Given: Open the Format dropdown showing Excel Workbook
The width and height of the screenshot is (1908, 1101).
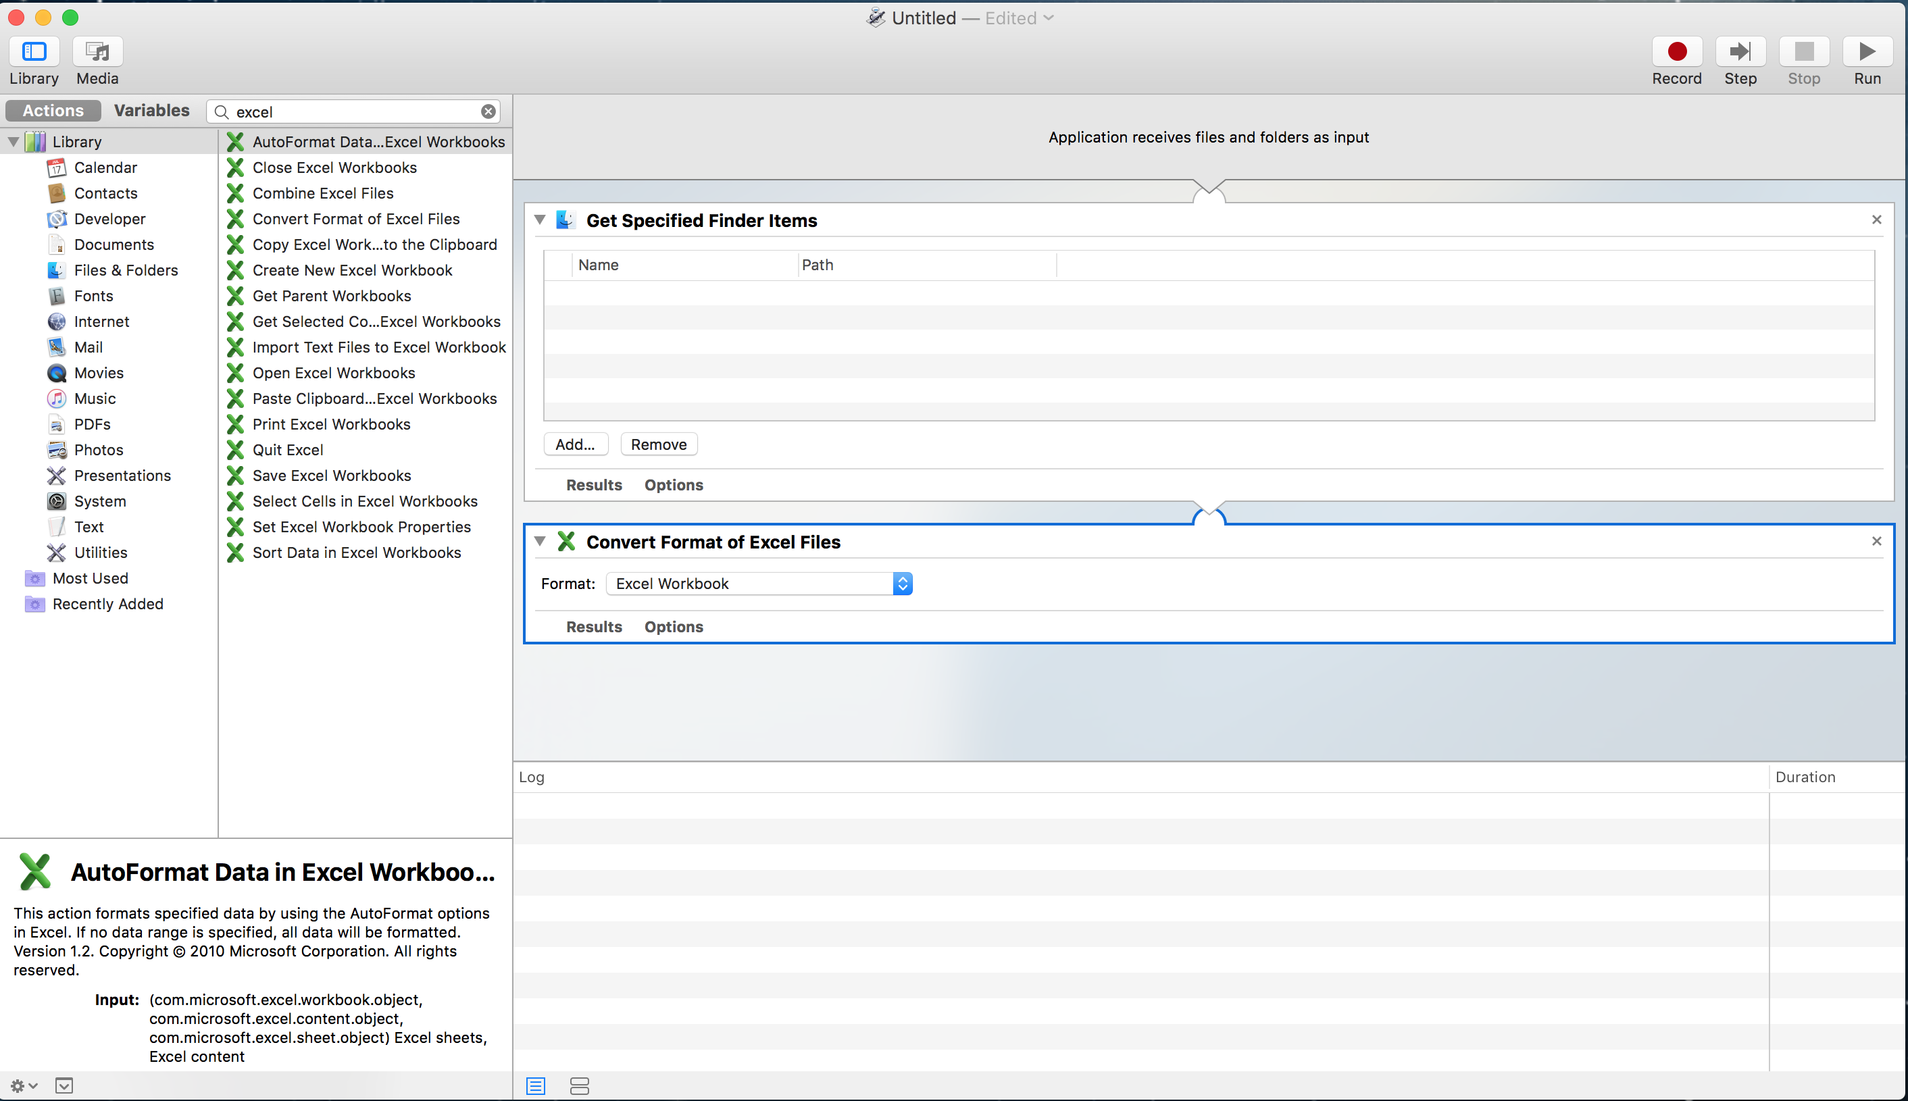Looking at the screenshot, I should tap(759, 584).
